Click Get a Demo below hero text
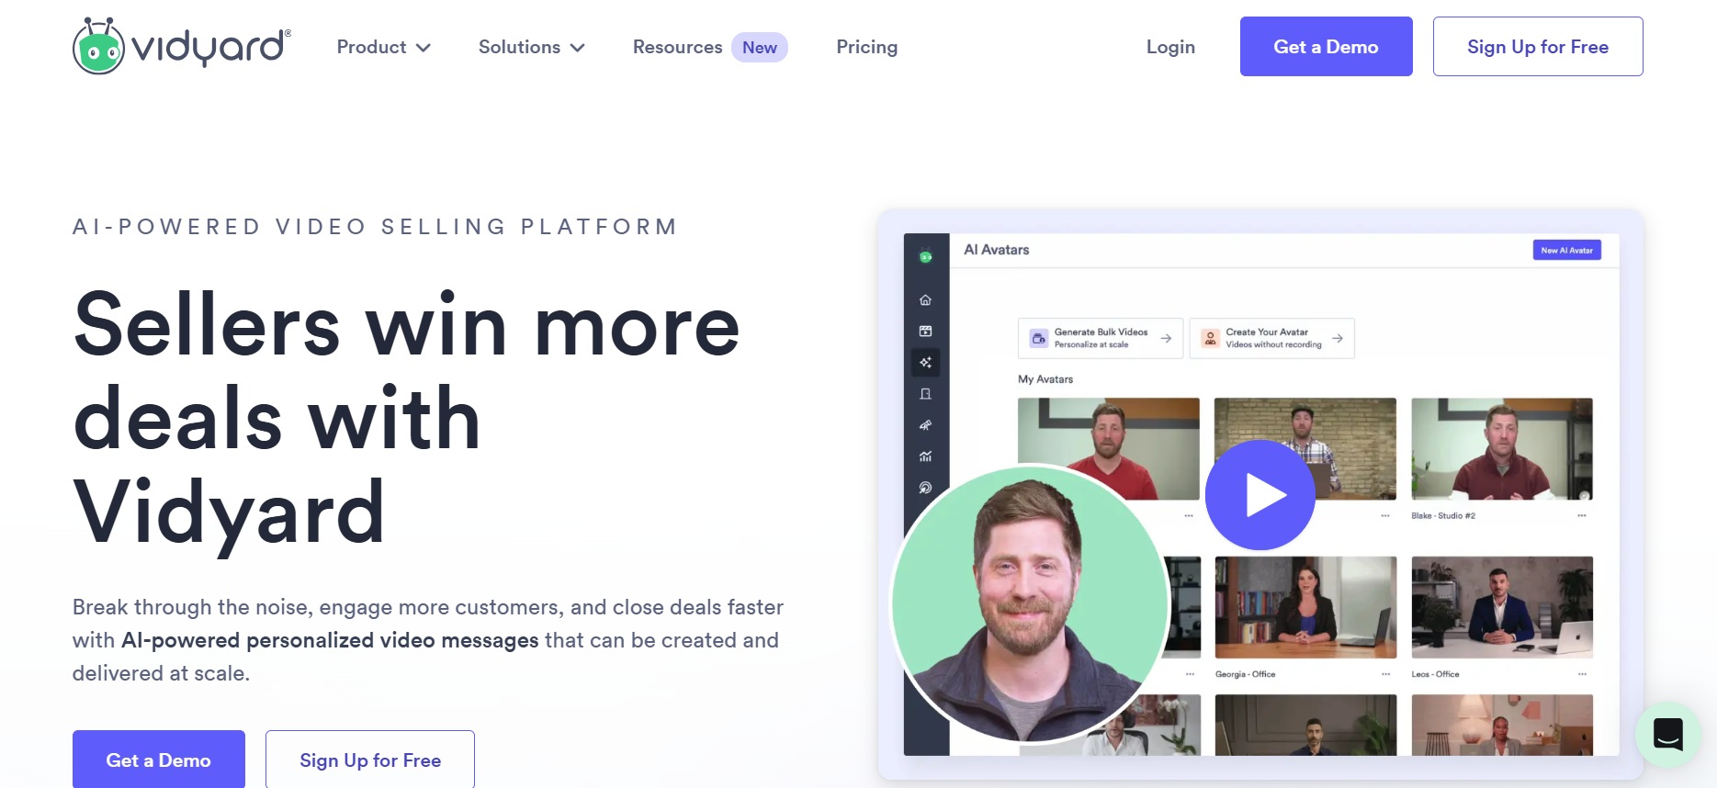This screenshot has width=1717, height=788. point(159,760)
